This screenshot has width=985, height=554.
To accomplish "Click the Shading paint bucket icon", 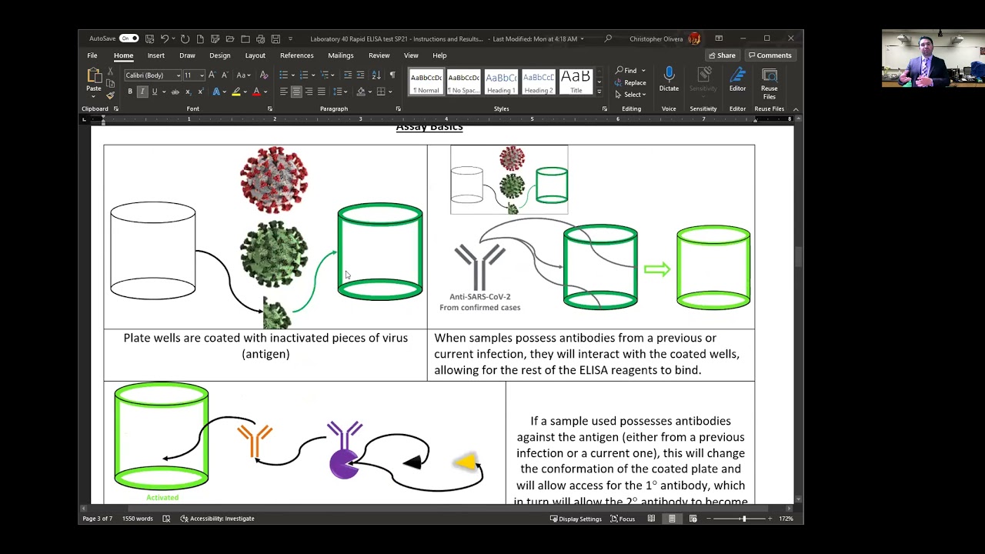I will pos(361,92).
